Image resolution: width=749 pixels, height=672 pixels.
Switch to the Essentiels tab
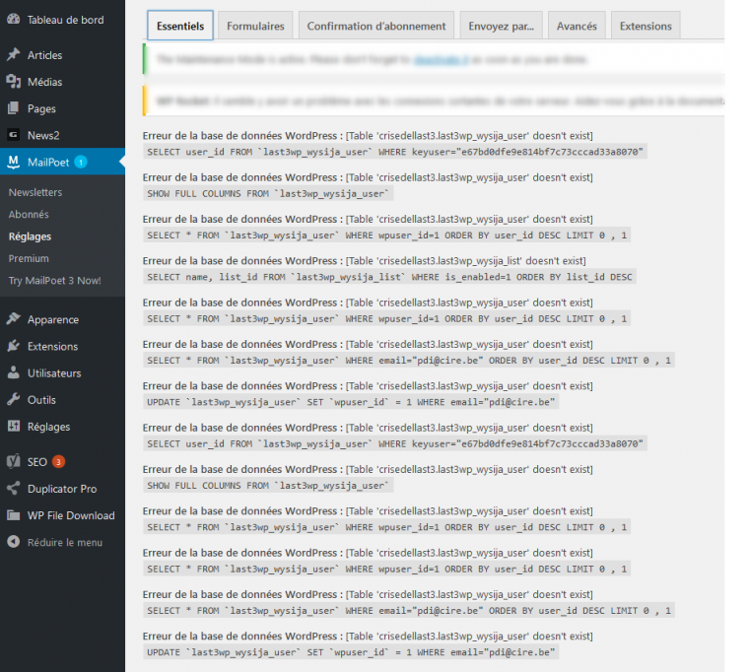coord(180,26)
